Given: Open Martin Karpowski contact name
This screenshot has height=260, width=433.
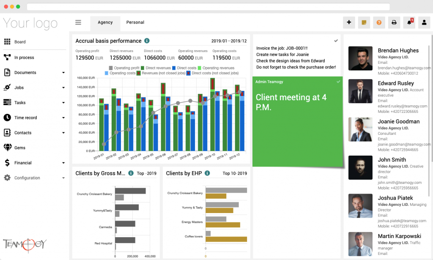Looking at the screenshot, I should (x=399, y=236).
